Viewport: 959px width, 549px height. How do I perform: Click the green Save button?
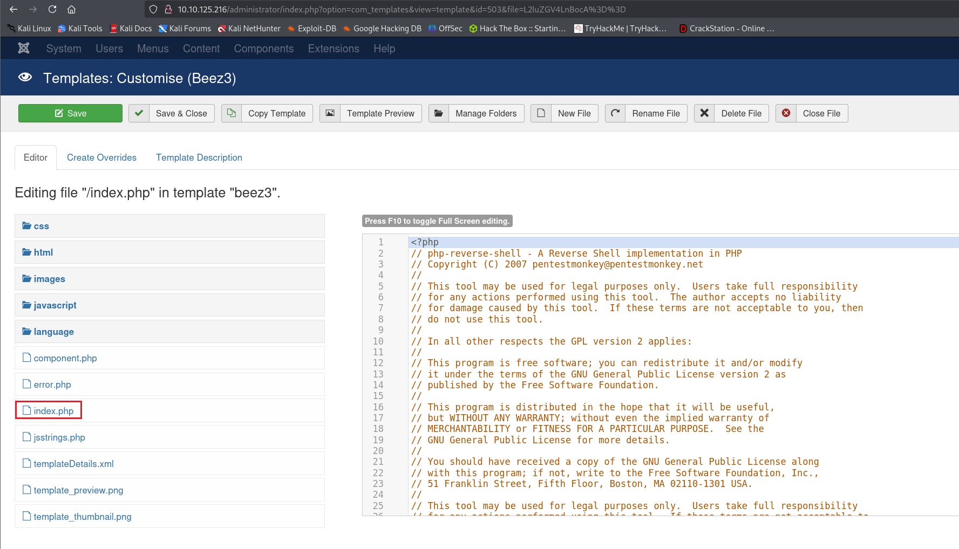coord(70,113)
